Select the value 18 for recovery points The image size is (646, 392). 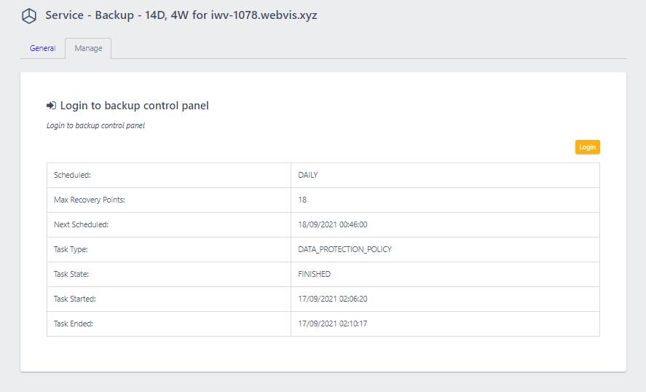(x=302, y=200)
